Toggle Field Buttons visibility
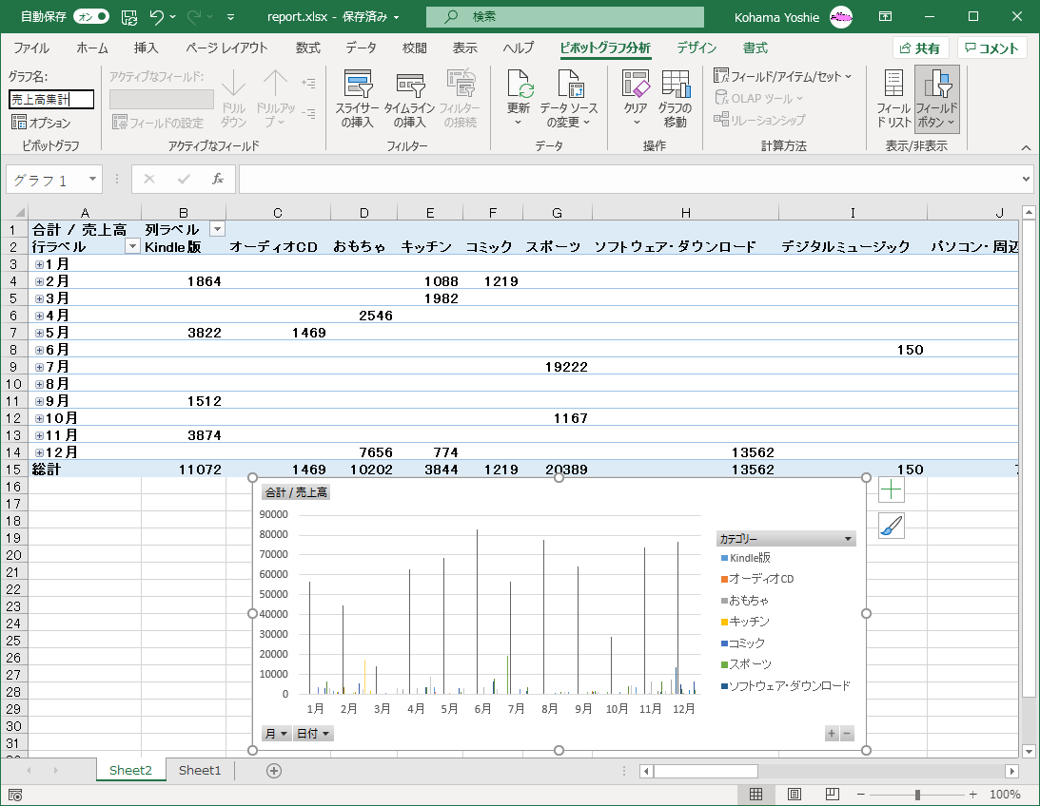This screenshot has width=1040, height=806. (x=936, y=87)
